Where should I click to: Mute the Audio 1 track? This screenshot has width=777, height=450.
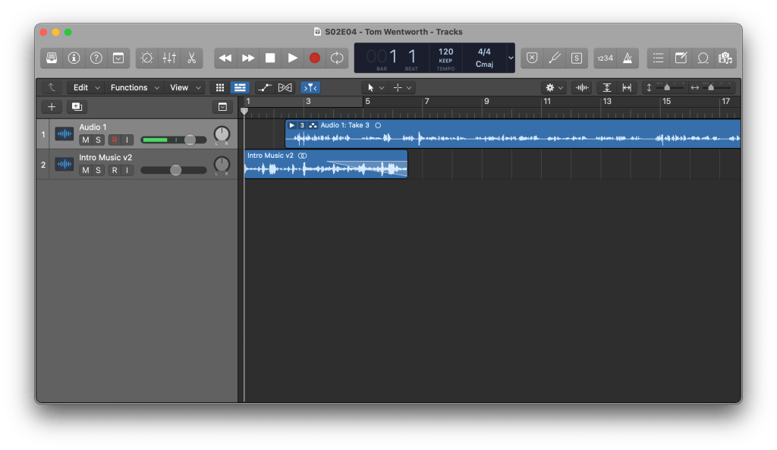click(86, 140)
